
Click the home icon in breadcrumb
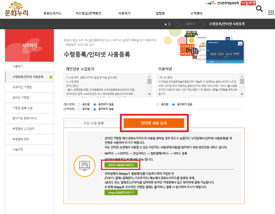tap(165, 24)
